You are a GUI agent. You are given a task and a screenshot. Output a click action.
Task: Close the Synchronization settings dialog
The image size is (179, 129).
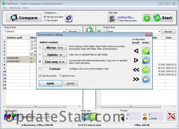pyautogui.click(x=149, y=35)
